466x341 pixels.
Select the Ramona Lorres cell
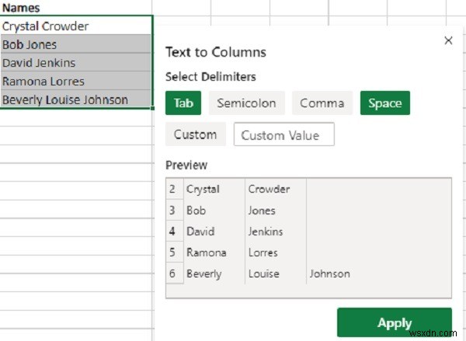pos(76,81)
